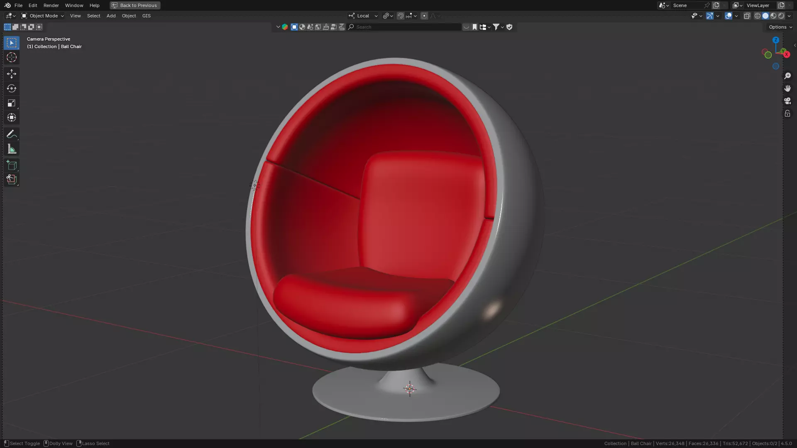The image size is (797, 448).
Task: Click the hand pan view gizmo
Action: click(787, 88)
